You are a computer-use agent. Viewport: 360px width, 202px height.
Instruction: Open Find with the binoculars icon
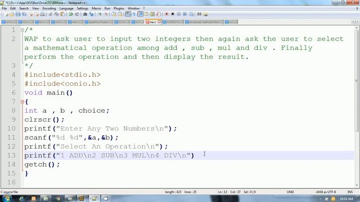[85, 14]
